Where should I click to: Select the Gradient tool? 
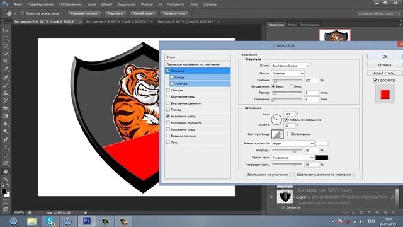pyautogui.click(x=6, y=116)
